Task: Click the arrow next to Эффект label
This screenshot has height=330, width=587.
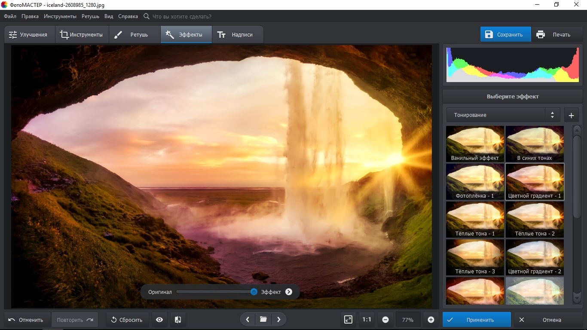Action: (289, 292)
